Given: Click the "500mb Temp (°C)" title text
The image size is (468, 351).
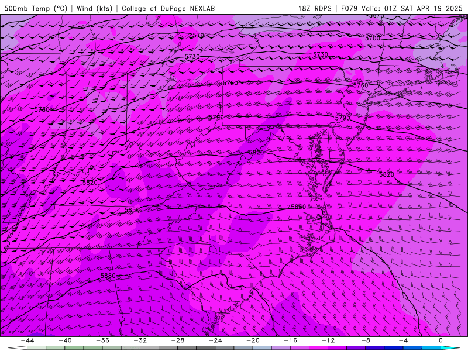Looking at the screenshot, I should (x=36, y=8).
